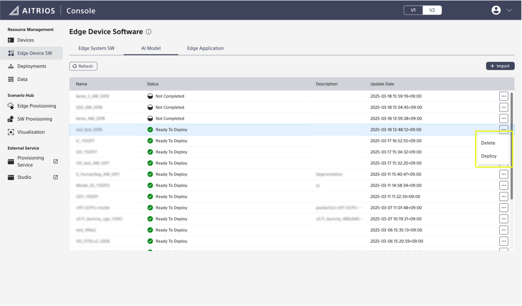The width and height of the screenshot is (522, 306).
Task: Open the Data section in sidebar
Action: click(x=22, y=79)
